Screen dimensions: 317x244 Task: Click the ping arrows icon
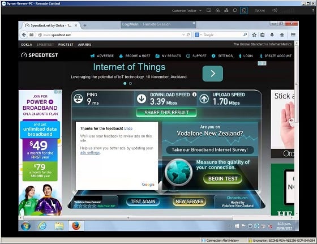78,99
